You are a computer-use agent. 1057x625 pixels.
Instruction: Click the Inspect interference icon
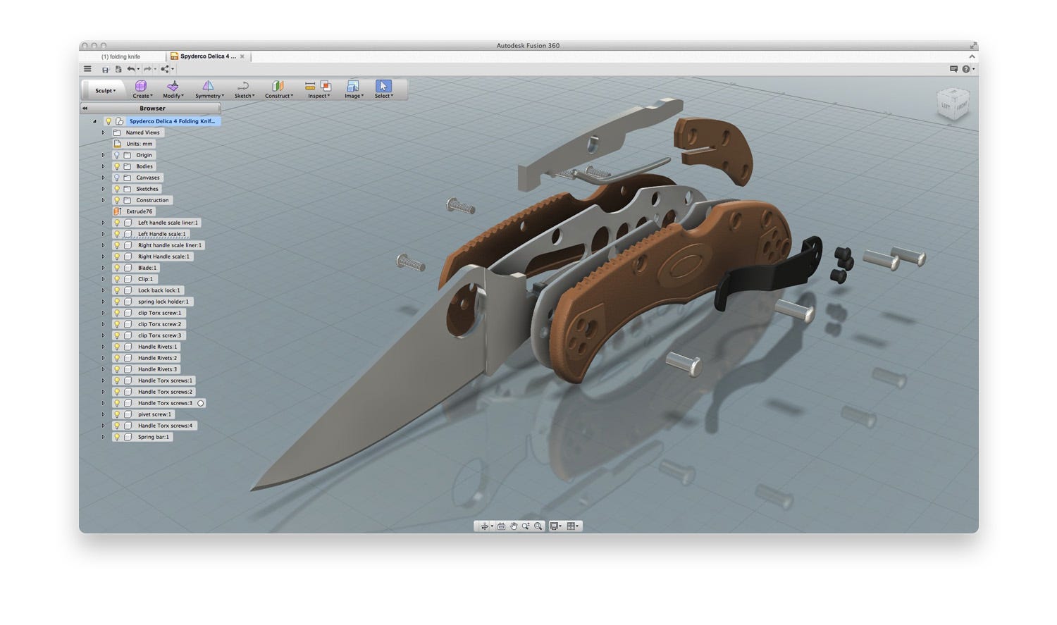[326, 86]
